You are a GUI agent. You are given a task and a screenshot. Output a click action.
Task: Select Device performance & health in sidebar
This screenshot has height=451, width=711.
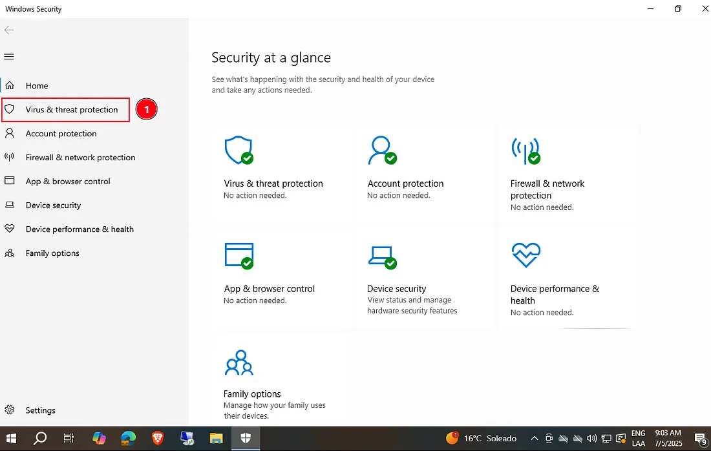click(94, 229)
